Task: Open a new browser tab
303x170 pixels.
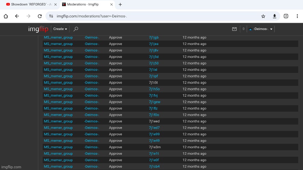Action: tap(120, 4)
